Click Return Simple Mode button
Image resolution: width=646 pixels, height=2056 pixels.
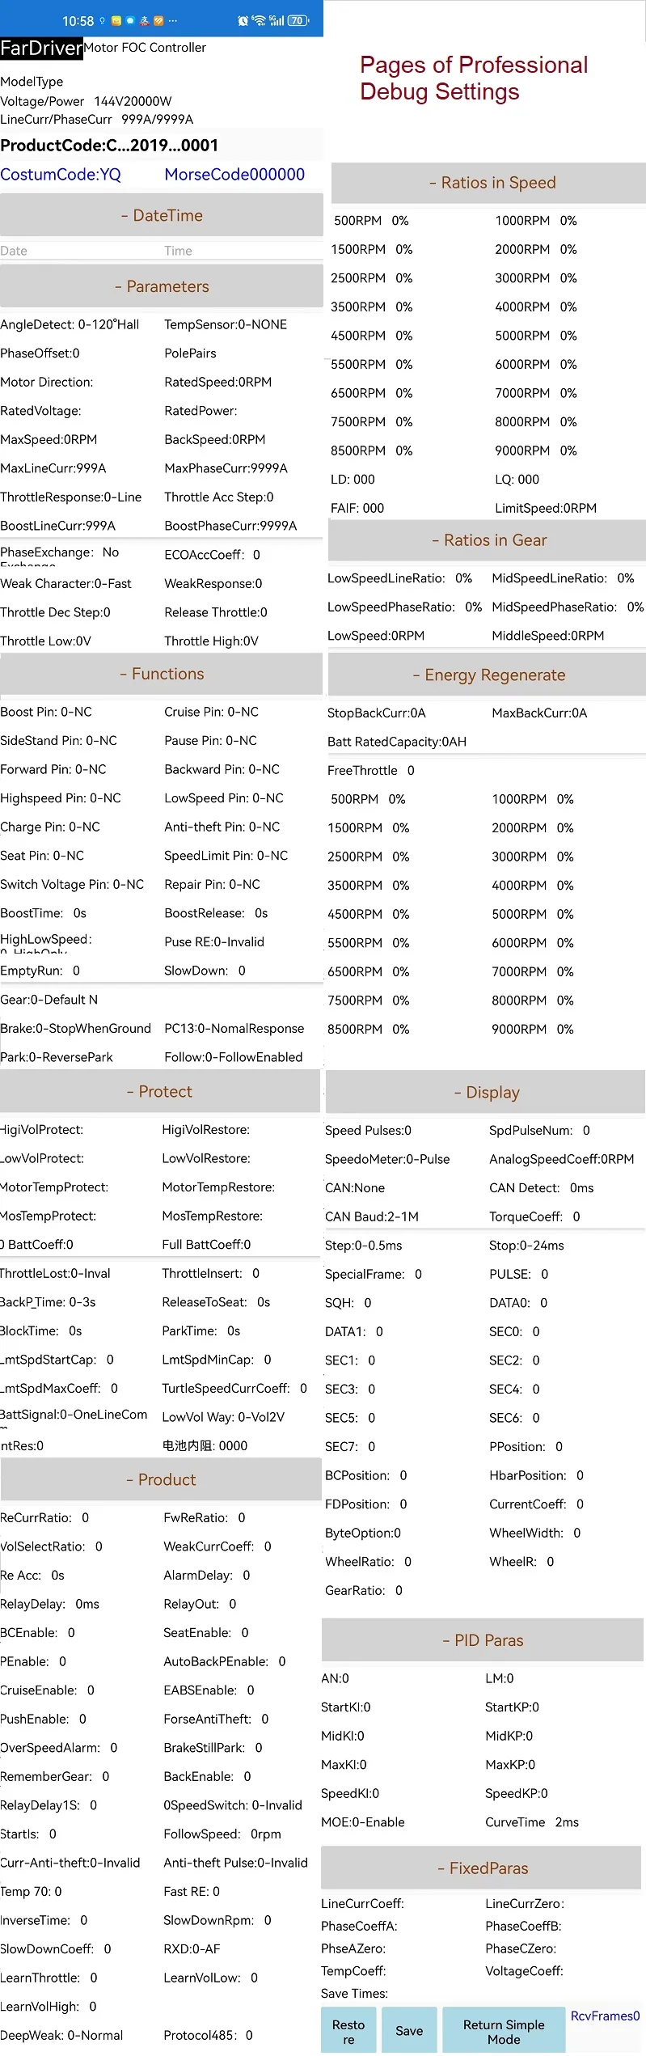504,2032
